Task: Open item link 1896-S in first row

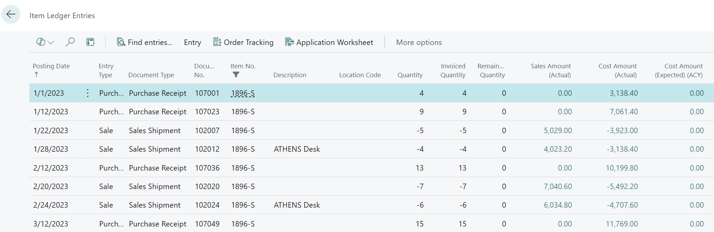Action: pos(243,93)
